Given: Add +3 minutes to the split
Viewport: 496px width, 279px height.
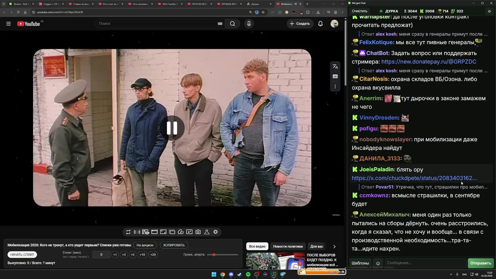Looking at the screenshot, I should 124,255.
